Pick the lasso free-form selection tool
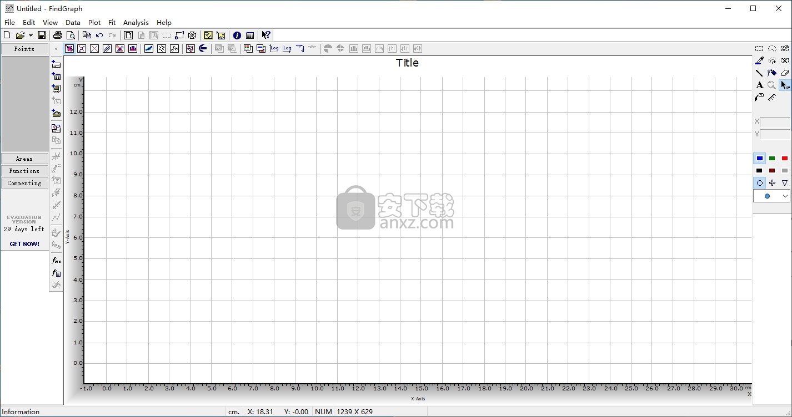This screenshot has height=417, width=792. click(772, 48)
